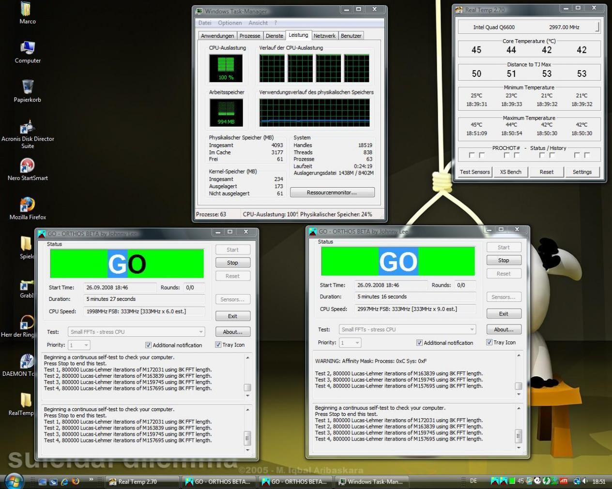Viewport: 612px width, 489px height.
Task: Switch to the Prozesse tab
Action: click(250, 36)
